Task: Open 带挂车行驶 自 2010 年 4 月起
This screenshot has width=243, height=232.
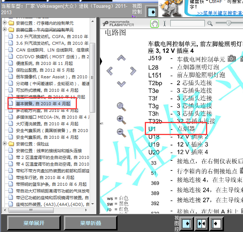Action: pos(45,178)
